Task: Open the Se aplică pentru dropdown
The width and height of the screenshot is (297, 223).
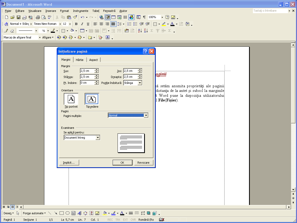Action: [98, 138]
